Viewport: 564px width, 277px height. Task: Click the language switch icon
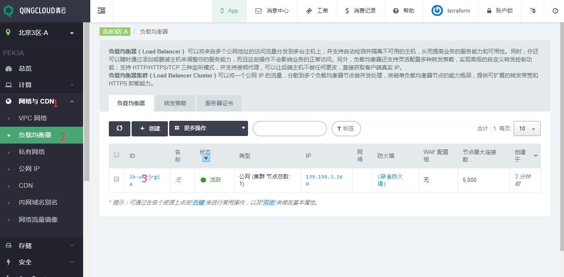coord(532,11)
